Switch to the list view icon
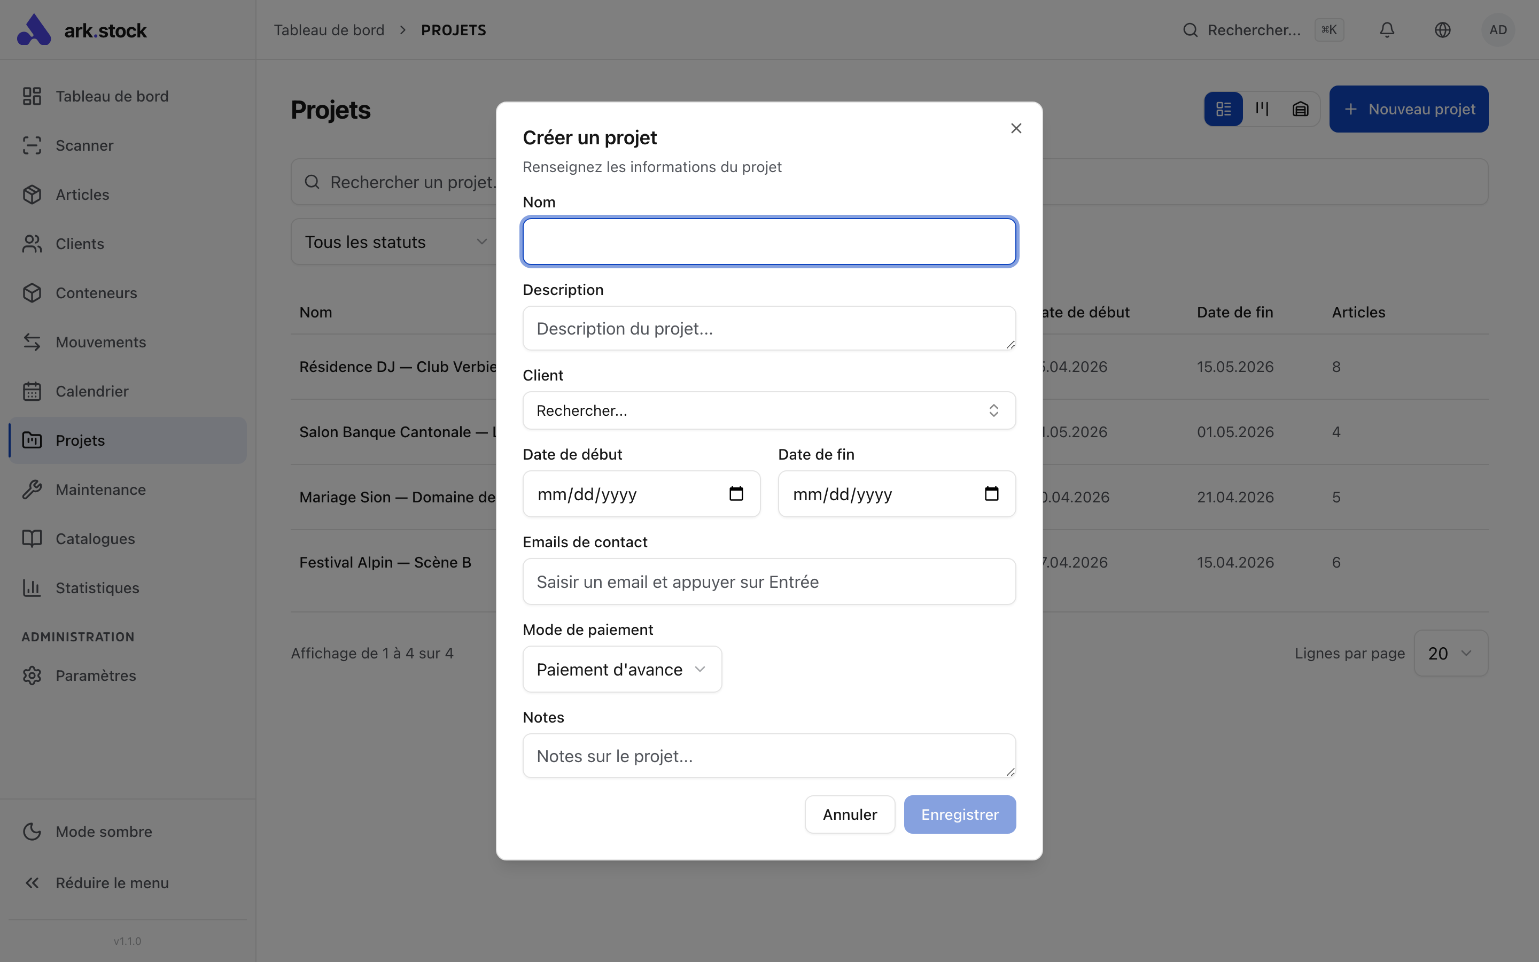Screen dimensions: 1539x962 1223,109
